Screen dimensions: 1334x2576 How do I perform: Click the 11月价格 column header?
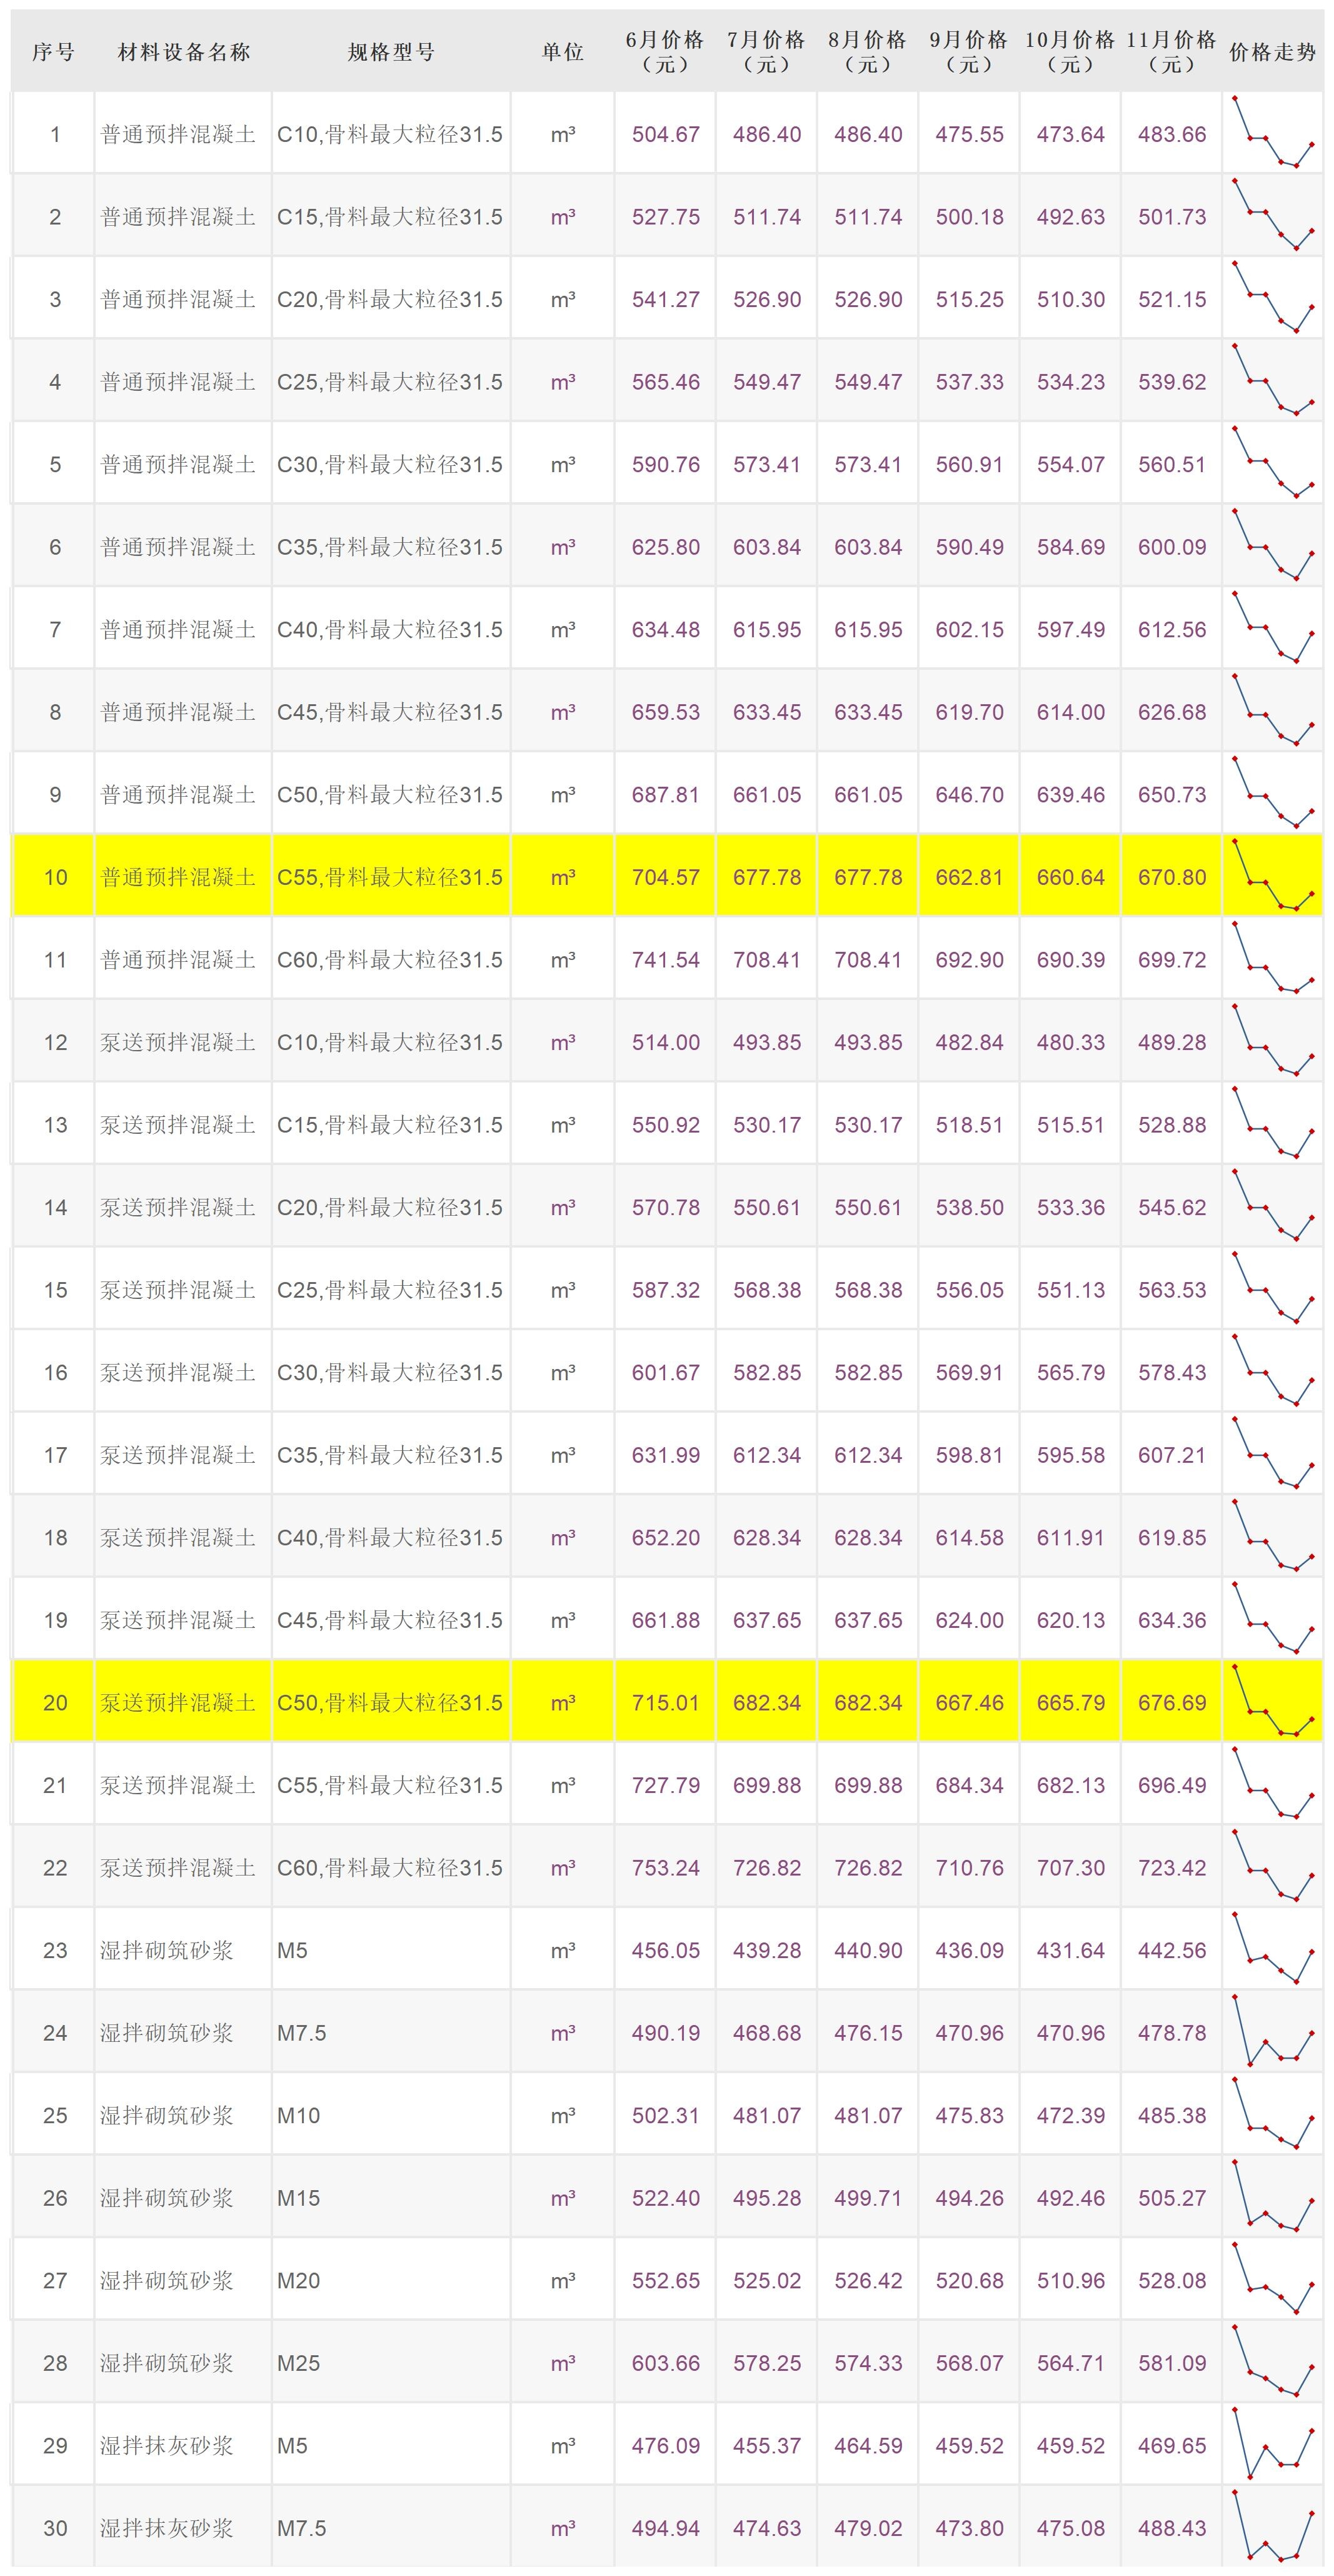(x=1171, y=52)
